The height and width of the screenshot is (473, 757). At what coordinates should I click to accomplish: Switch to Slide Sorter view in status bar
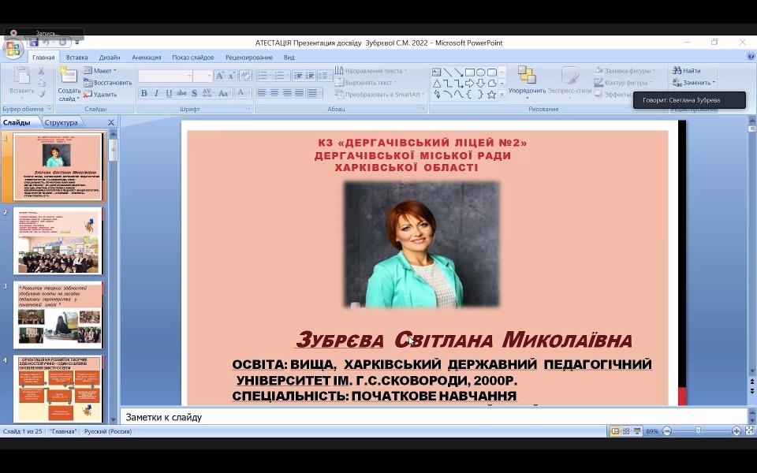(626, 431)
